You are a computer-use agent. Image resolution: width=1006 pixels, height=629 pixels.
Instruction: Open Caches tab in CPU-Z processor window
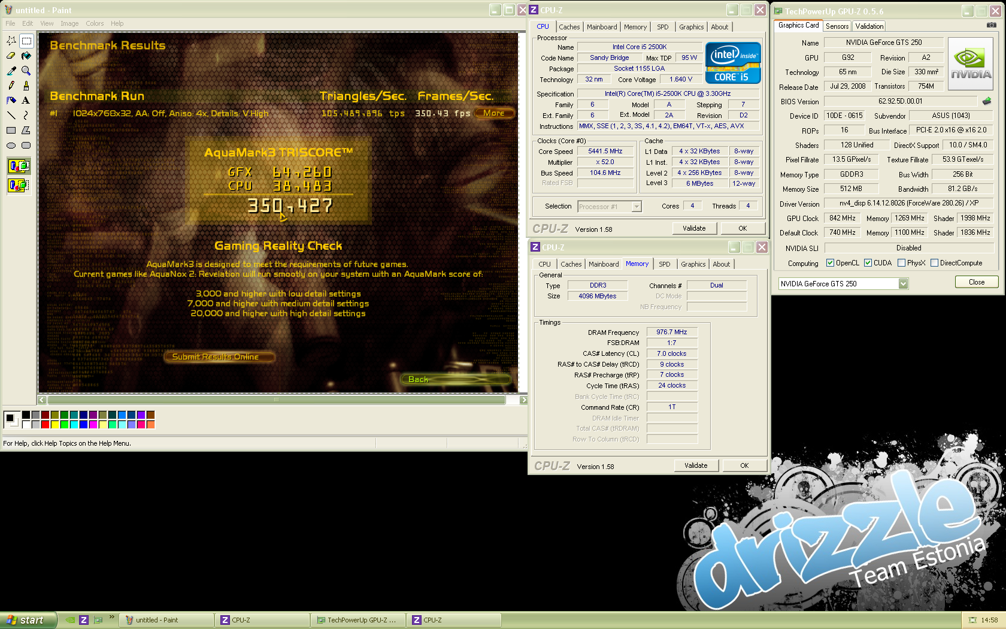569,27
